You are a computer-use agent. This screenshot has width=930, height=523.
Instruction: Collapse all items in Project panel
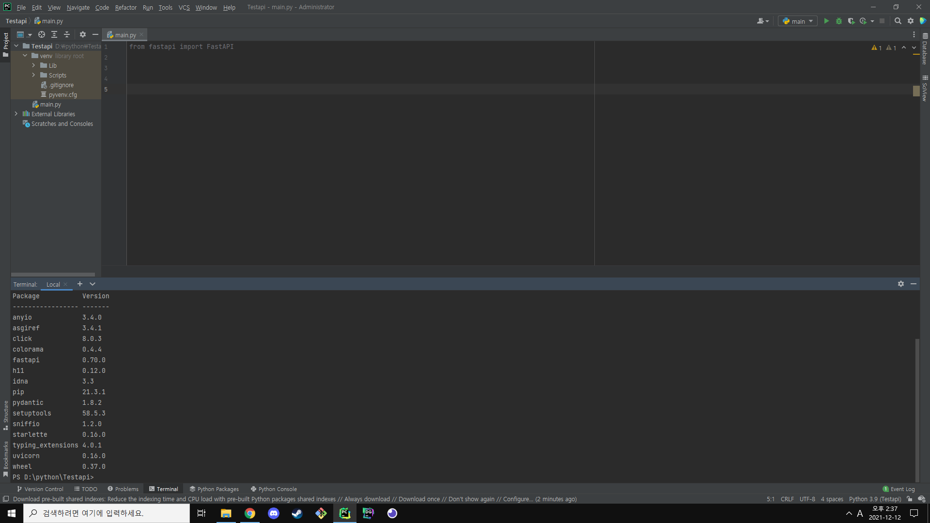click(x=67, y=35)
